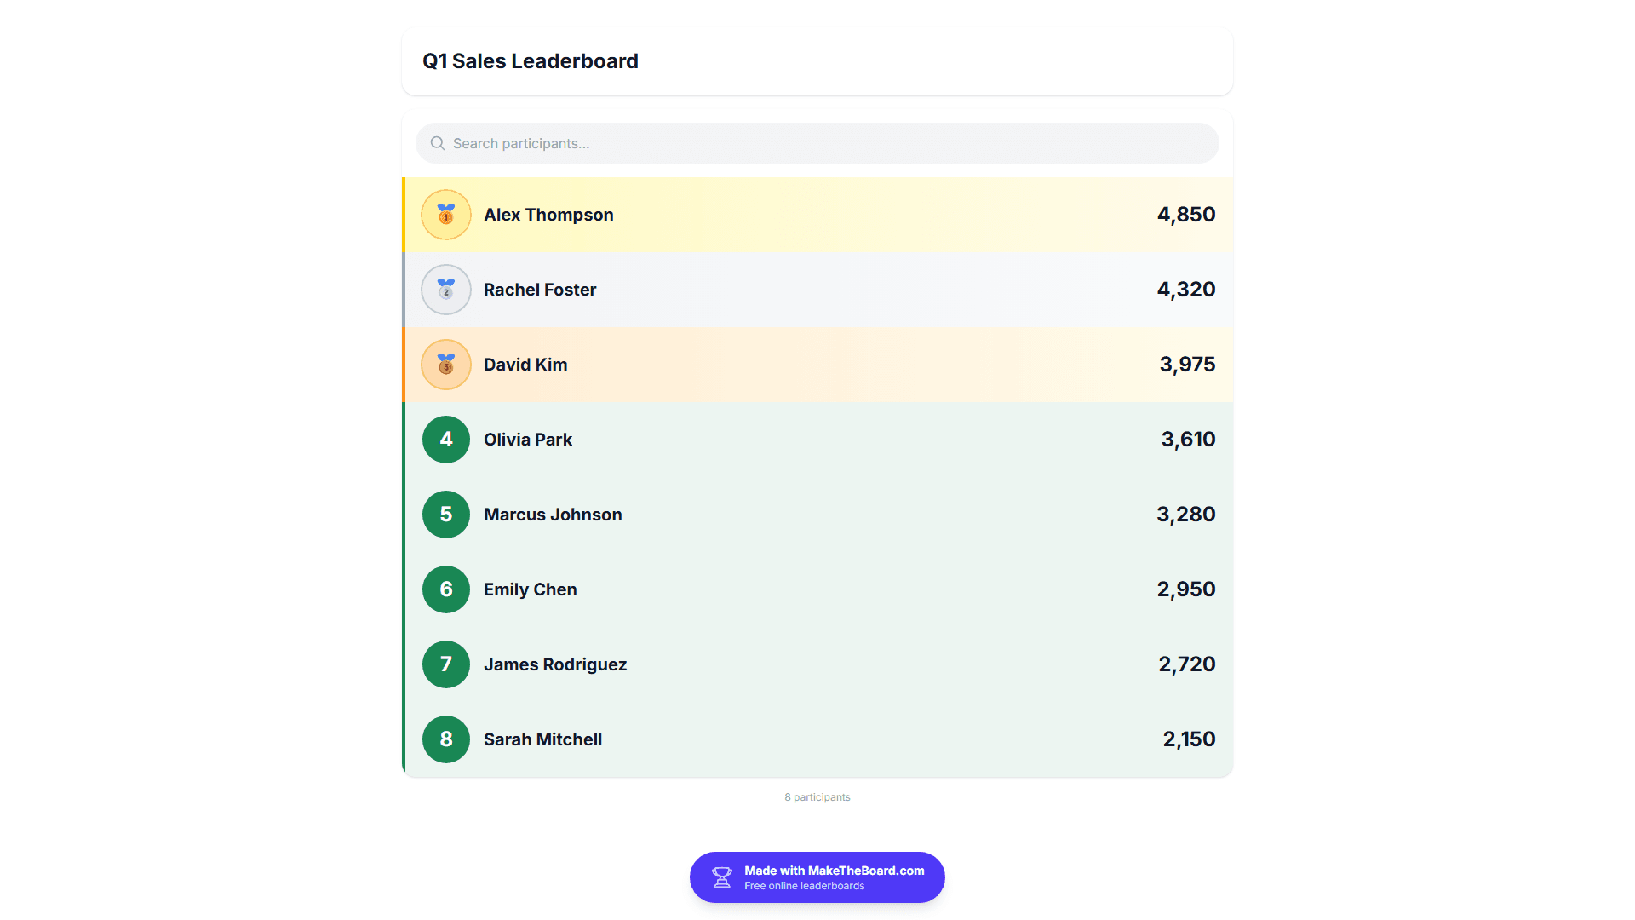
Task: Click the silver medal icon for Rachel Foster
Action: pos(446,290)
